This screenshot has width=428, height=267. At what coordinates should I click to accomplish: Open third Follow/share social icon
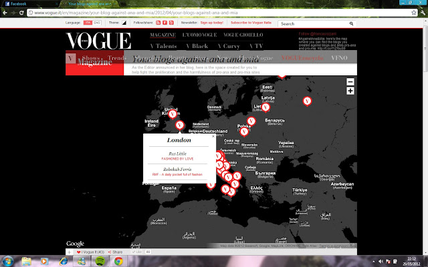click(171, 23)
